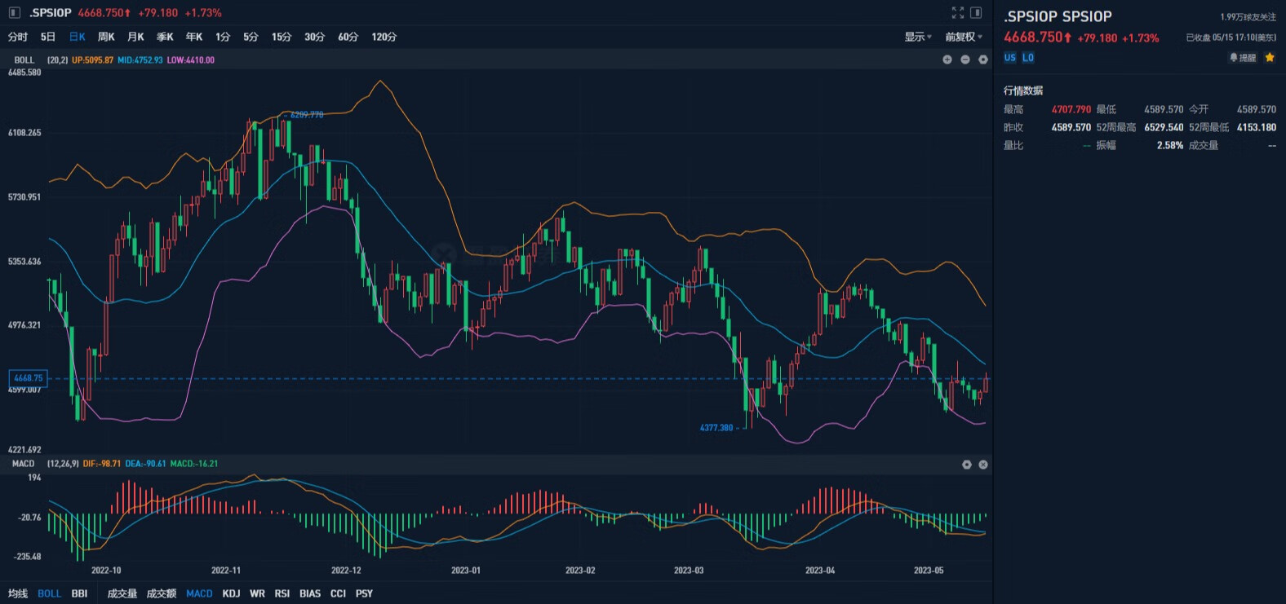Add stock to favorites with star
Screen dimensions: 1286x604
click(x=1270, y=58)
